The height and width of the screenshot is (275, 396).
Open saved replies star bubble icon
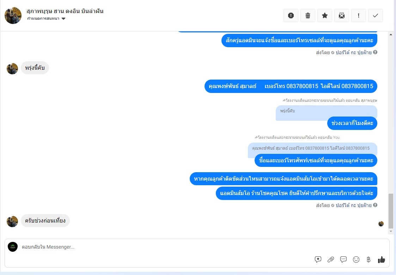[x=318, y=260]
